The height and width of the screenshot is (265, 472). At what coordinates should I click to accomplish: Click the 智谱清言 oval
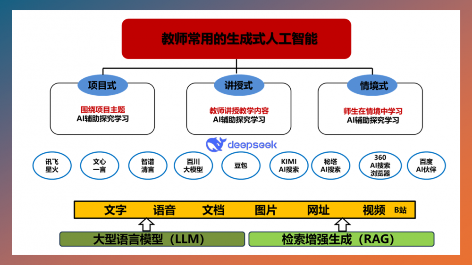click(x=148, y=166)
